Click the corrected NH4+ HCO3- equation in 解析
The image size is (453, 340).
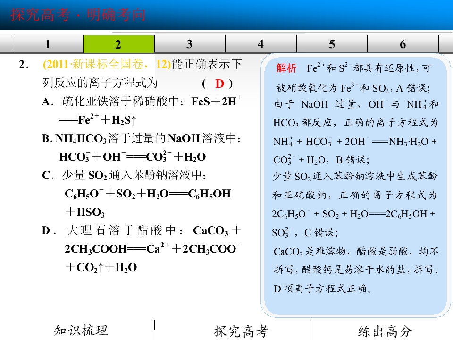pyautogui.click(x=355, y=151)
